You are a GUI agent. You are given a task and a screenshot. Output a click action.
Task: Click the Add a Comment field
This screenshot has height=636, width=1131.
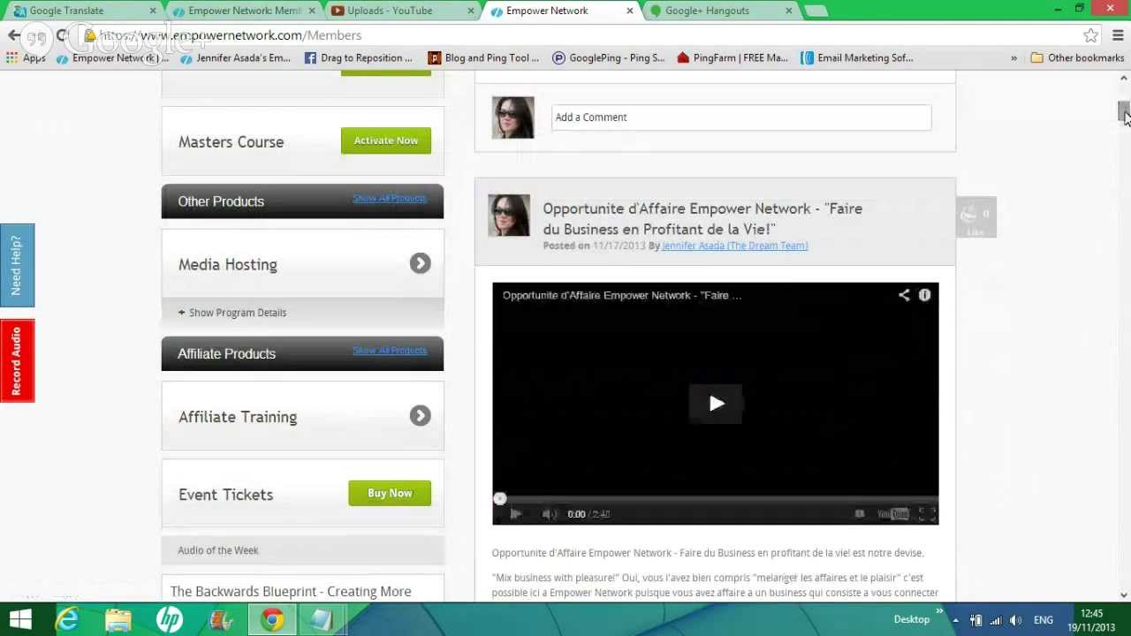point(741,117)
